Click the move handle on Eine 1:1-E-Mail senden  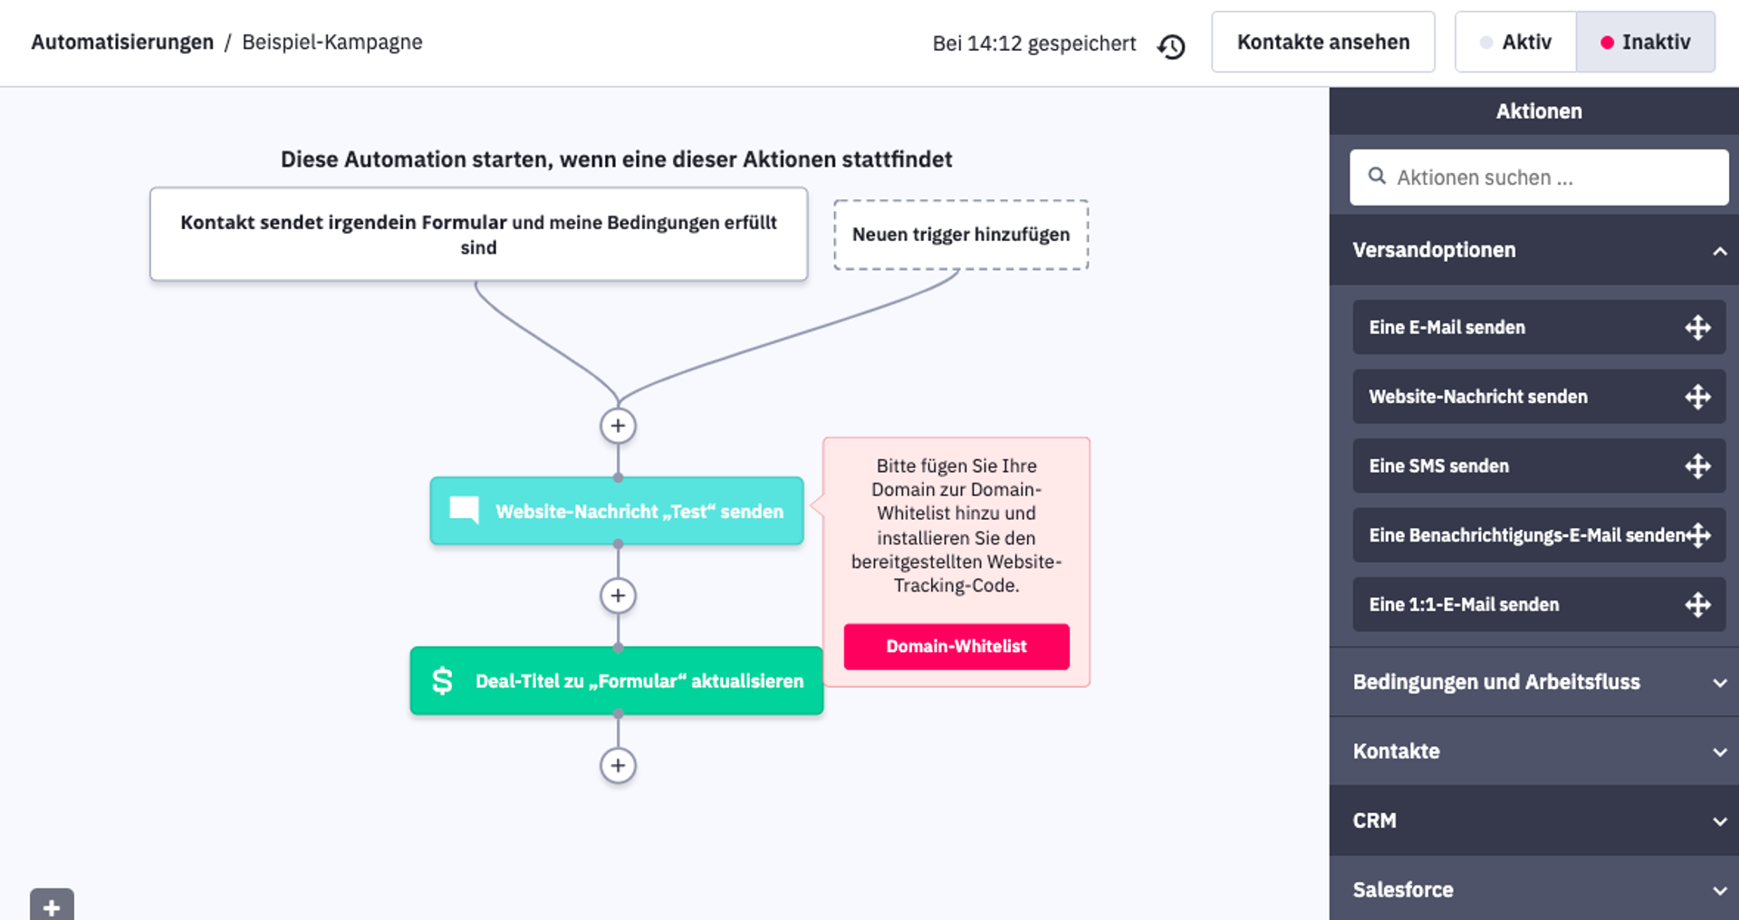click(x=1697, y=605)
